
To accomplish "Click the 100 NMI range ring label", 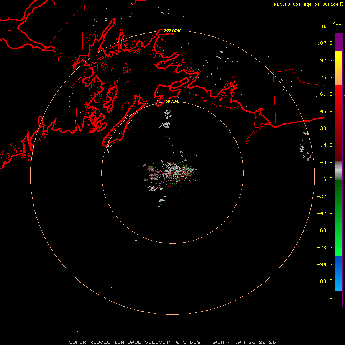I will pos(172,30).
